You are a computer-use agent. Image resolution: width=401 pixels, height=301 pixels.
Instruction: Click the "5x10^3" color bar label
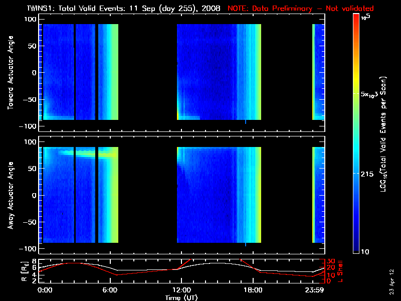[x=369, y=94]
